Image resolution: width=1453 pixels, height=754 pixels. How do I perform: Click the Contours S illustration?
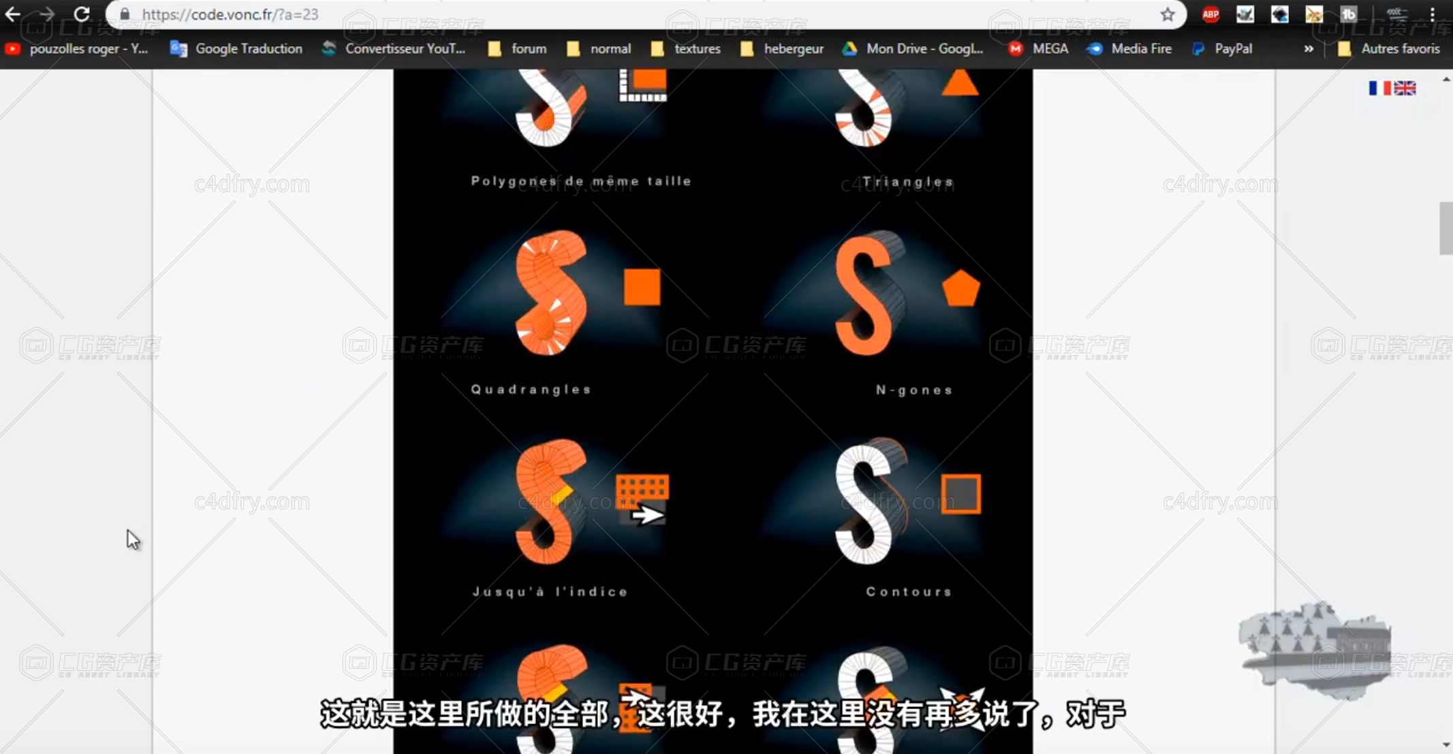coord(870,501)
